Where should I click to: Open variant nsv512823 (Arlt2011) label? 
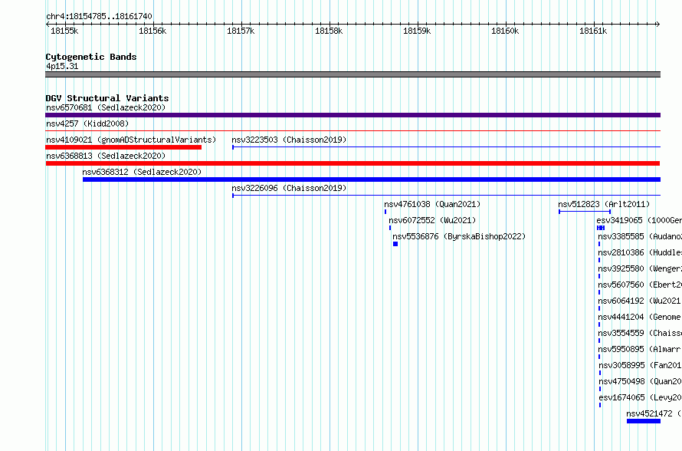(604, 204)
